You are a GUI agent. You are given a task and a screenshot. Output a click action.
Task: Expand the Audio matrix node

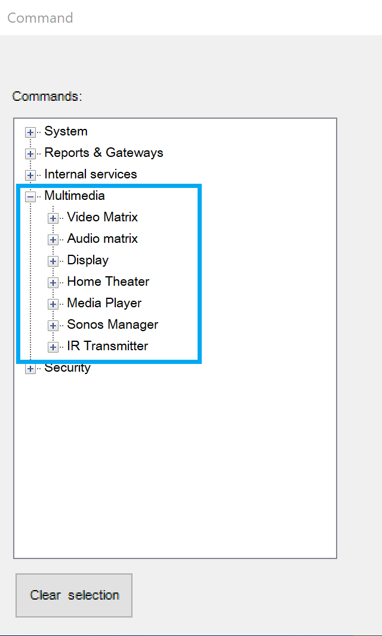[x=53, y=240]
